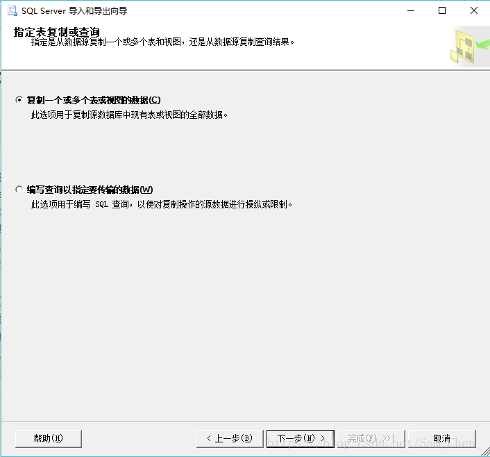Click the 帮助(H) help button
The image size is (490, 457).
point(49,438)
